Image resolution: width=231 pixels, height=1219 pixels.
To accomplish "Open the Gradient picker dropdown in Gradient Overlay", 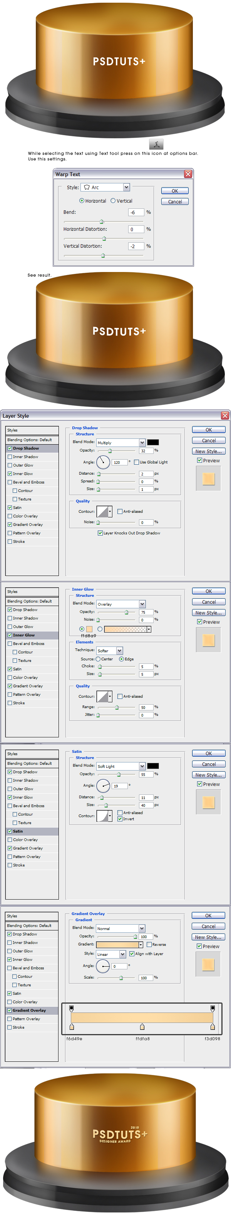I will click(141, 945).
